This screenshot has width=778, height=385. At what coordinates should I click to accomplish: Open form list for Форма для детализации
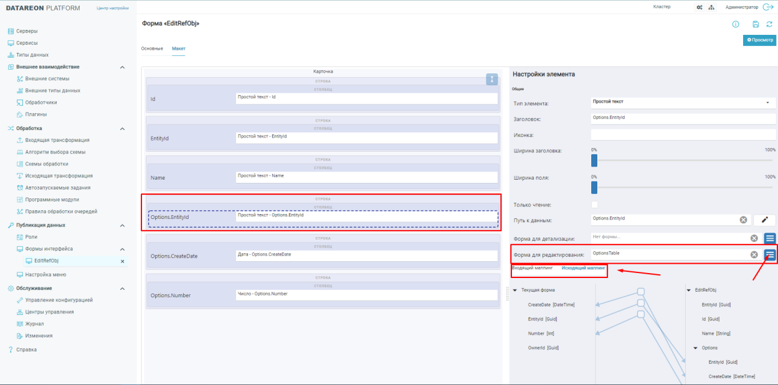coord(770,238)
